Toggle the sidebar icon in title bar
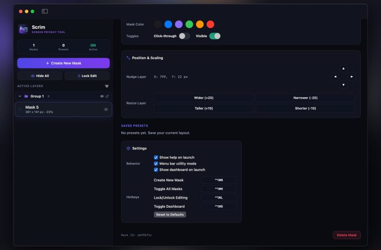 (45, 11)
